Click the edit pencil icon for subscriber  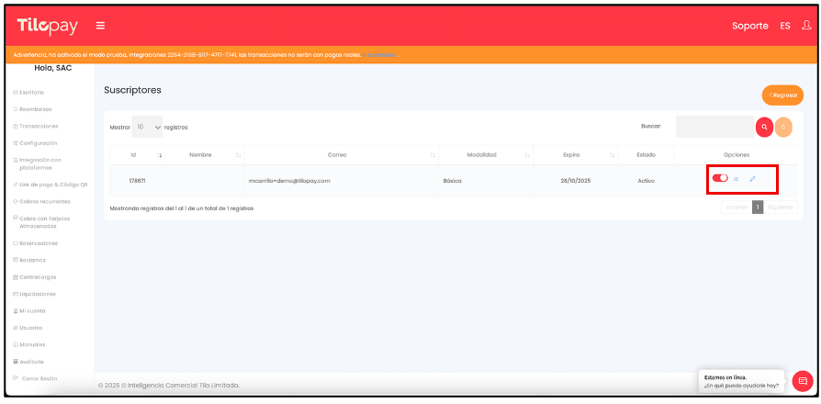752,179
